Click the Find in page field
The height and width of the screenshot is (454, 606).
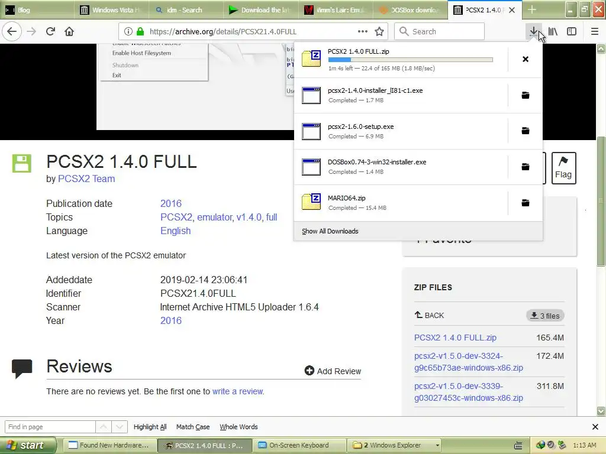[50, 427]
